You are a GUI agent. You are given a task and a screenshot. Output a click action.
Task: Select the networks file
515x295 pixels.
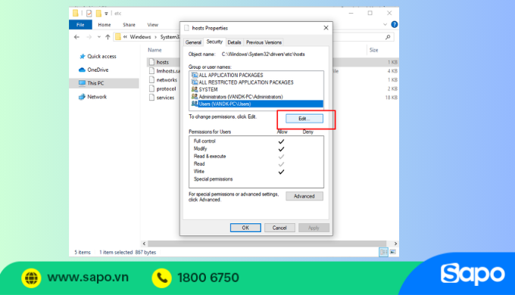167,79
